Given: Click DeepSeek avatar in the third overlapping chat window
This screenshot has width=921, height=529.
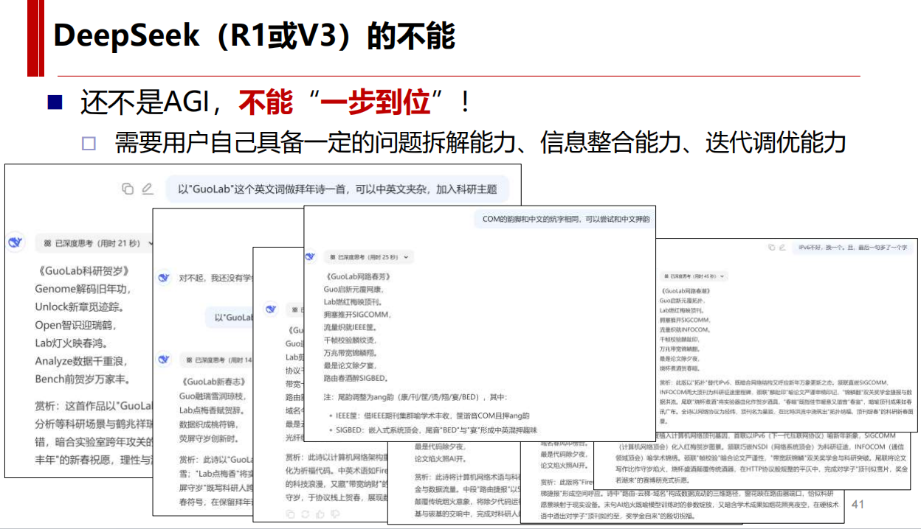Looking at the screenshot, I should [x=270, y=308].
